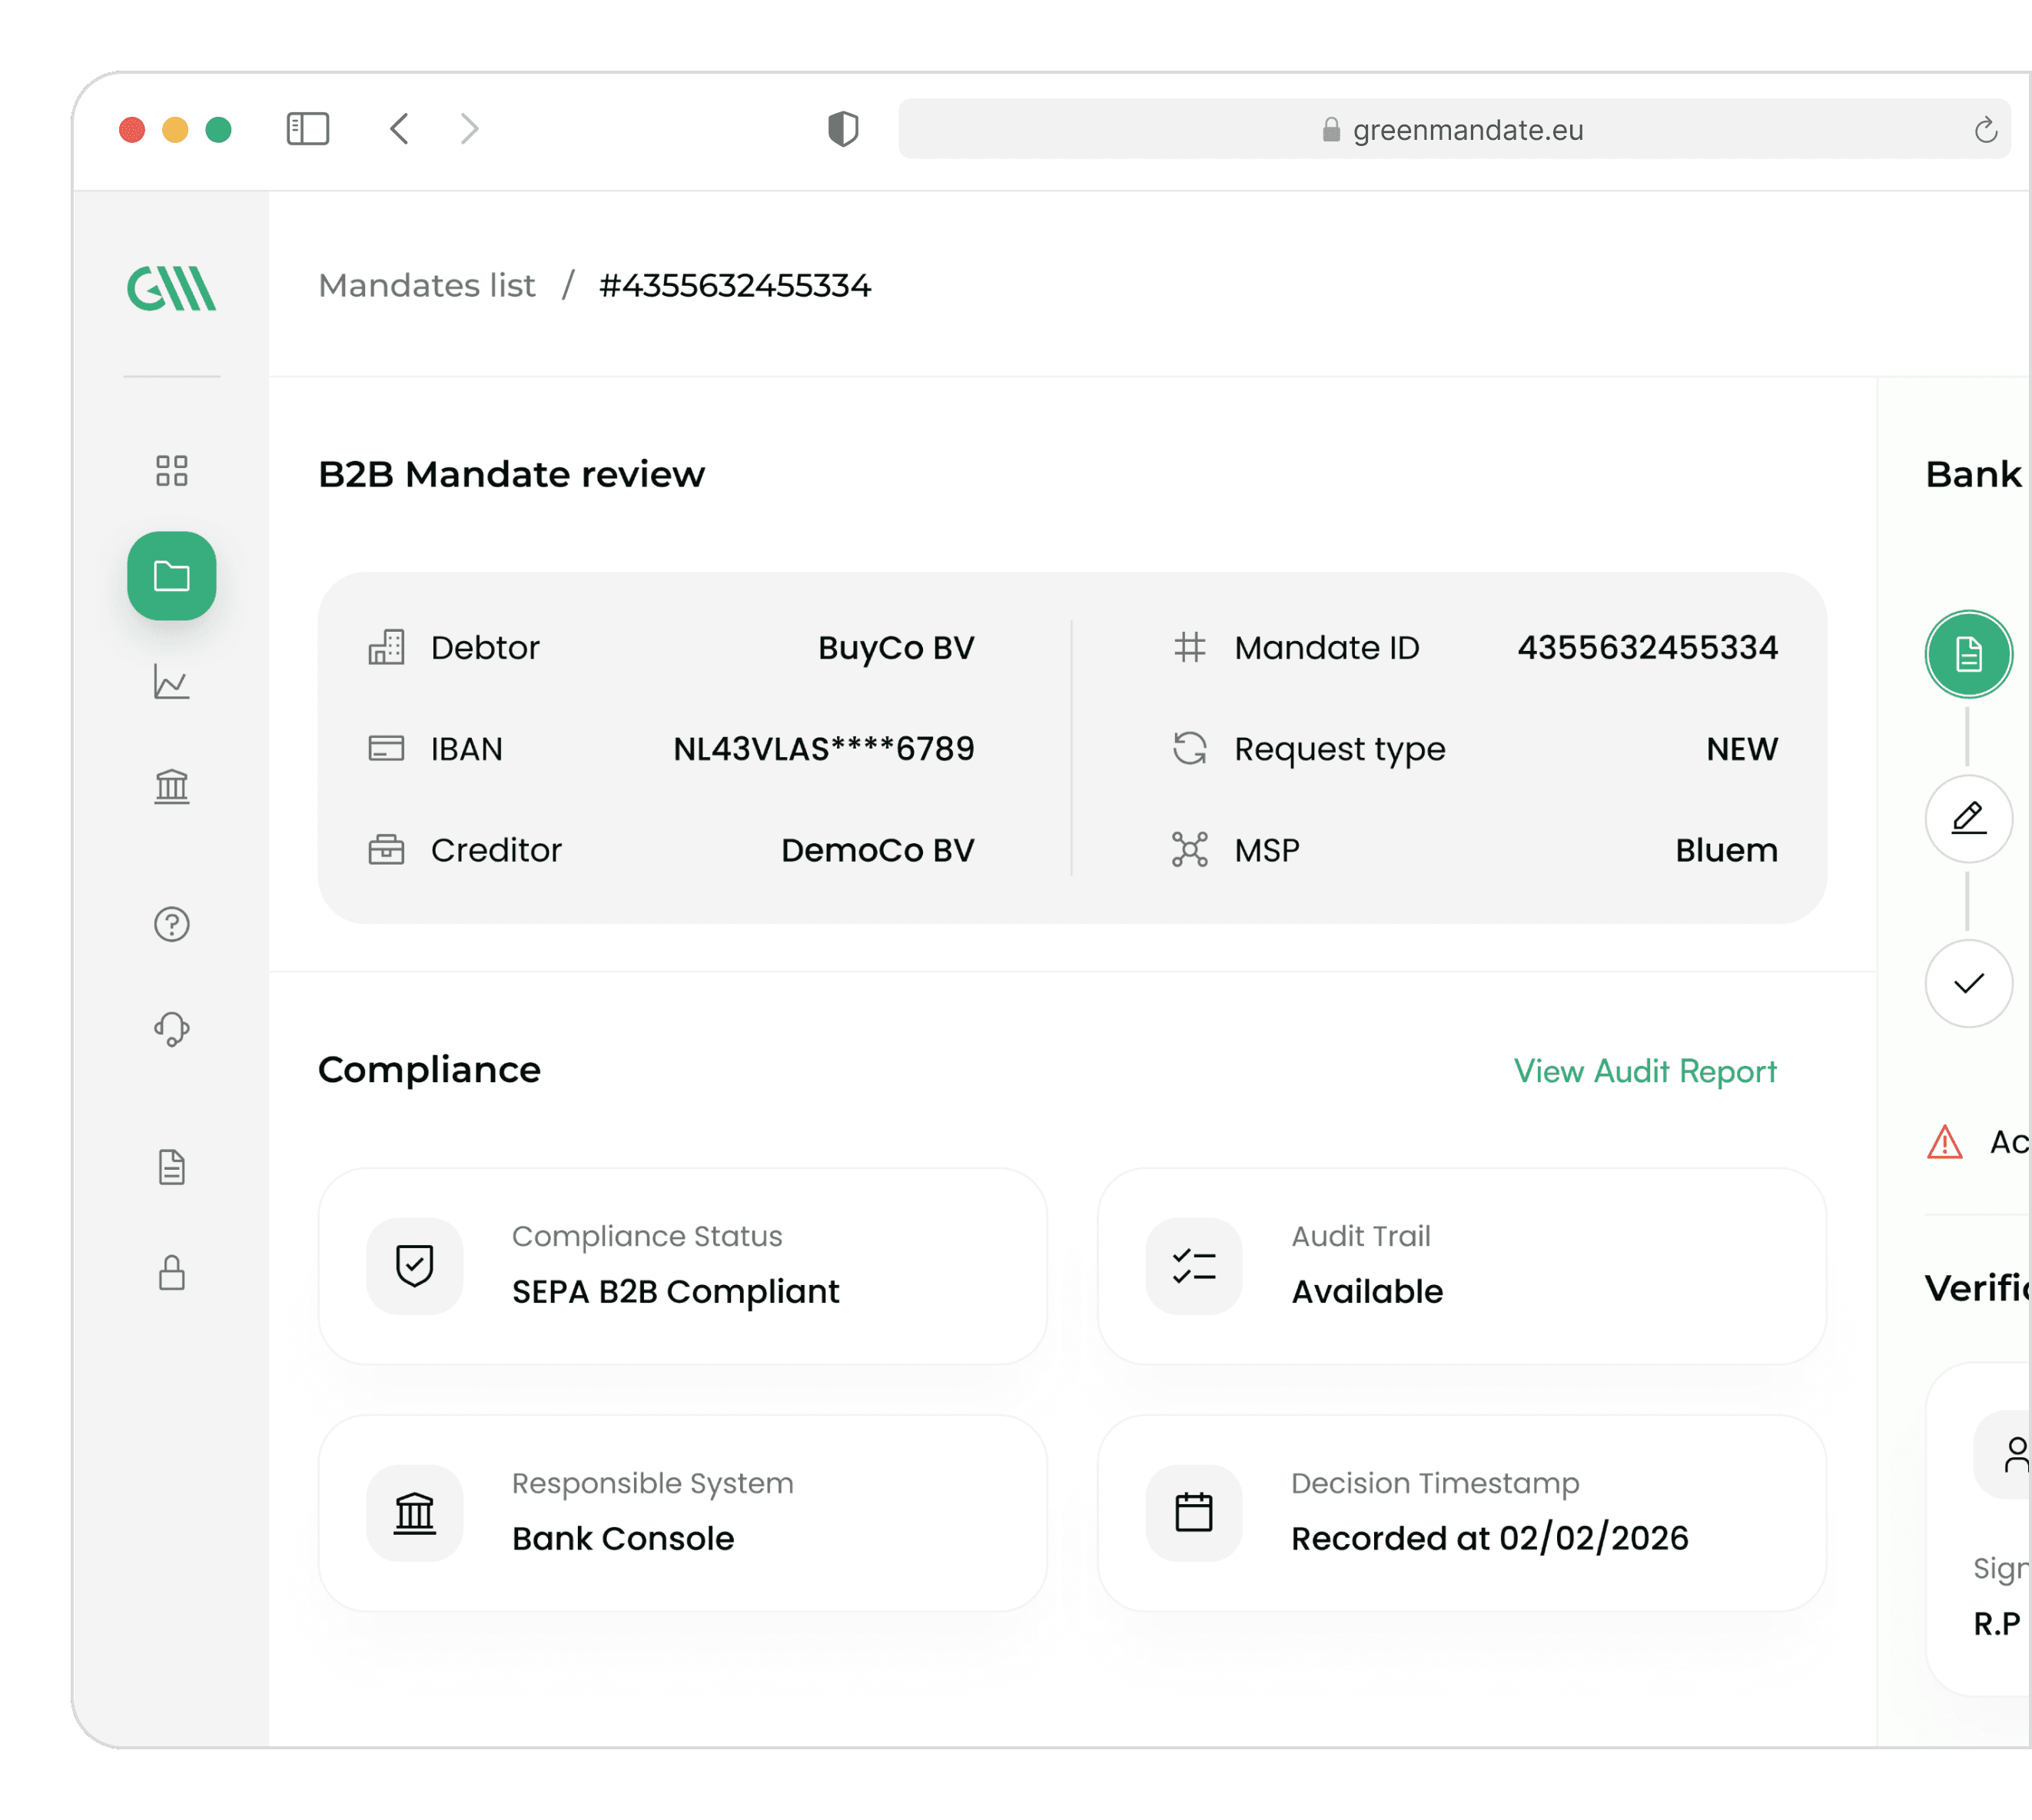Open the Compliance Status card
The image size is (2032, 1820).
click(x=682, y=1266)
